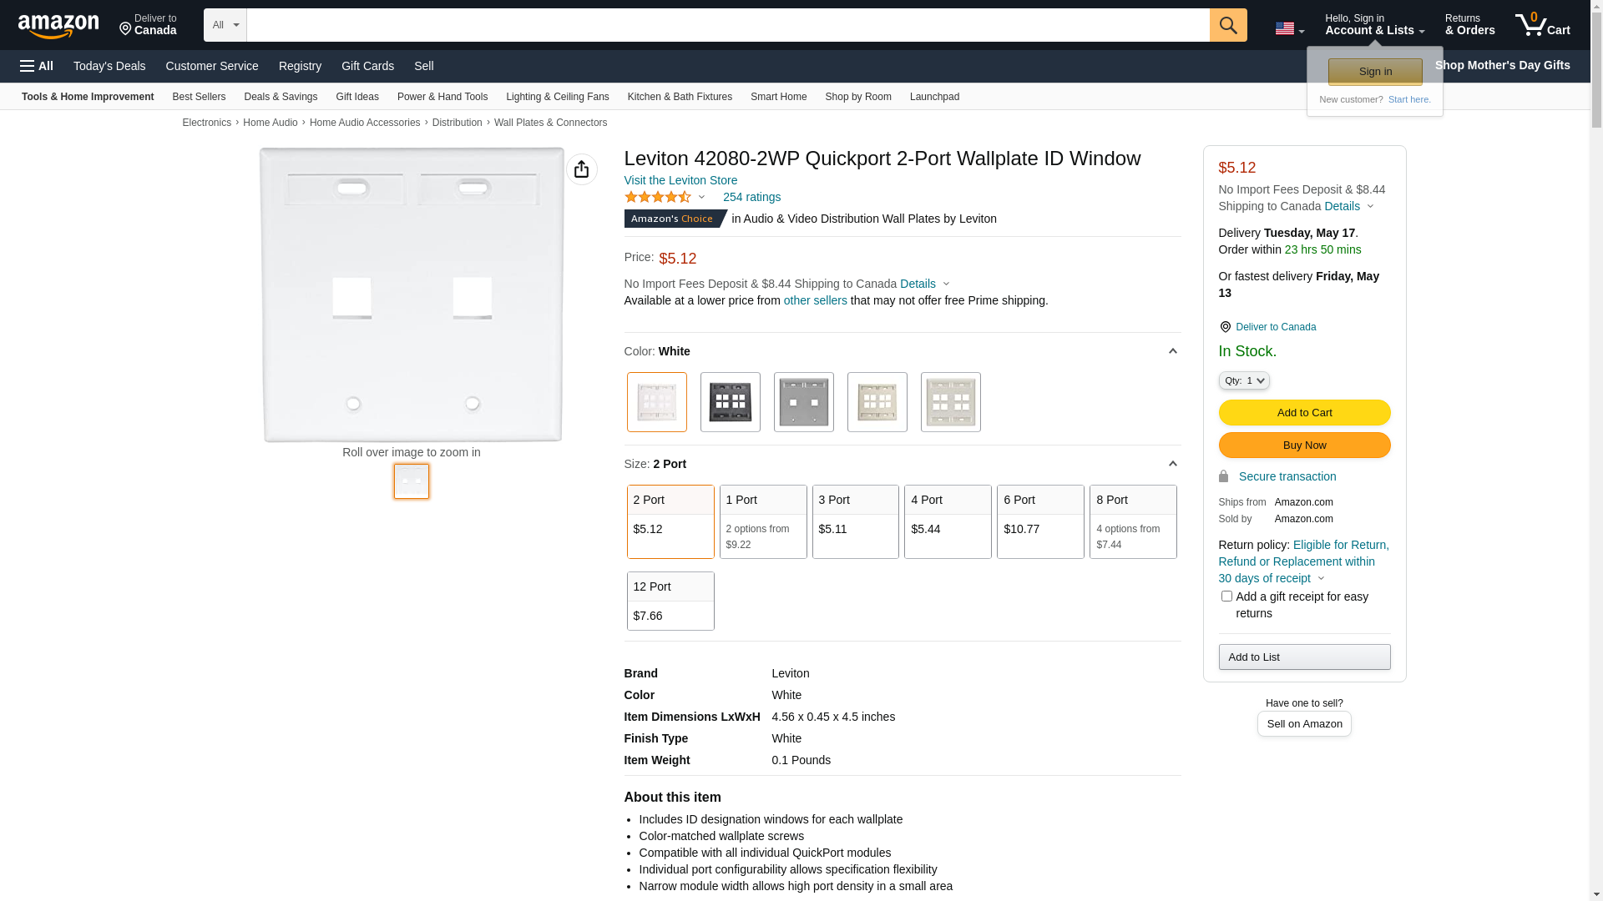Open Today's Deals from the nav bar
The width and height of the screenshot is (1603, 901).
click(109, 66)
